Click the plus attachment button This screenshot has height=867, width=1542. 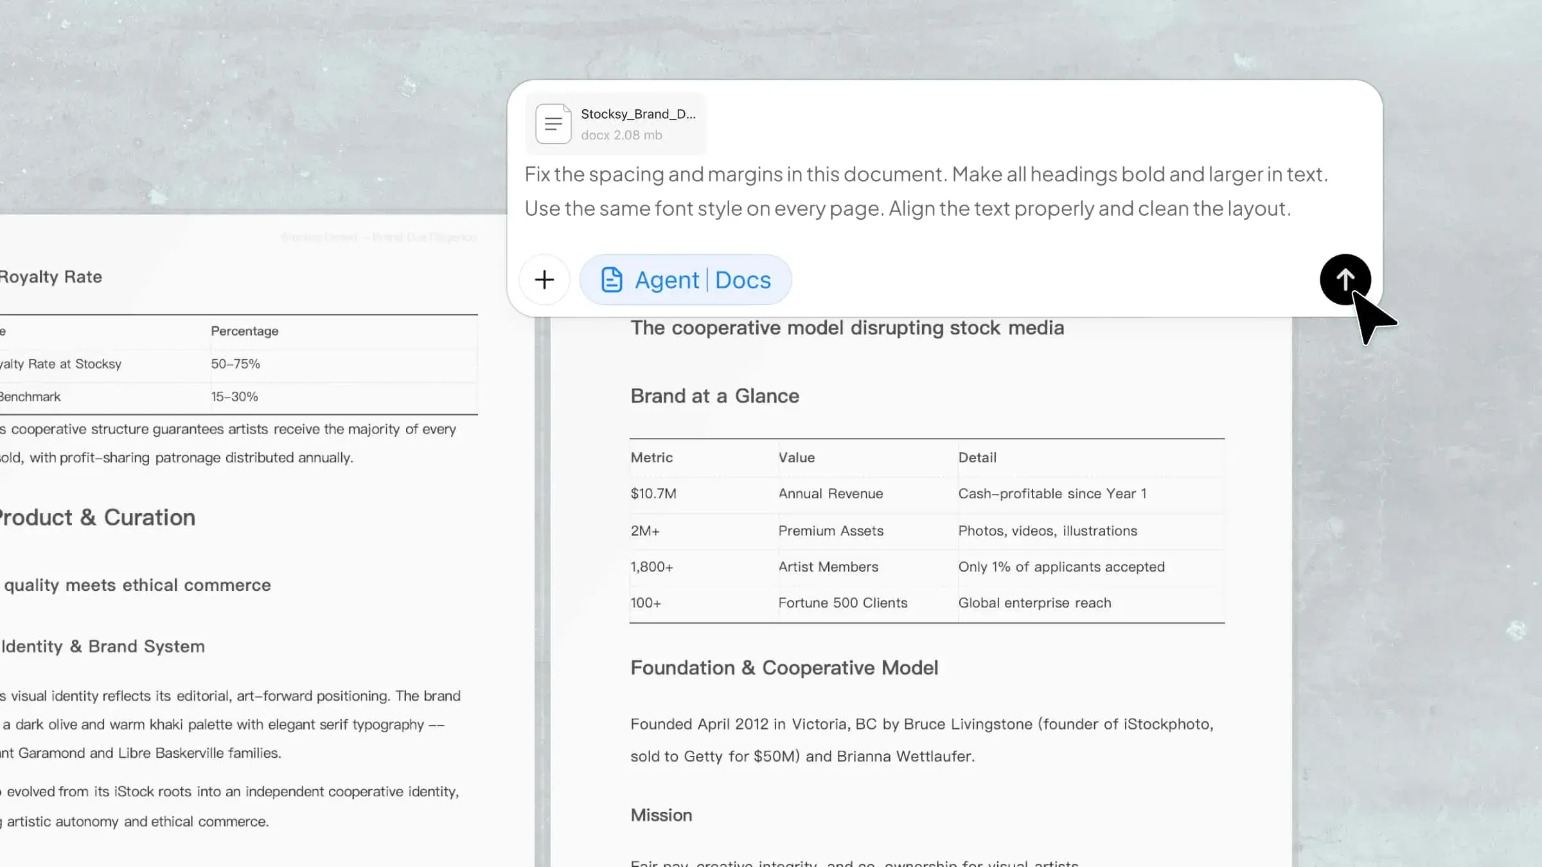coord(544,279)
